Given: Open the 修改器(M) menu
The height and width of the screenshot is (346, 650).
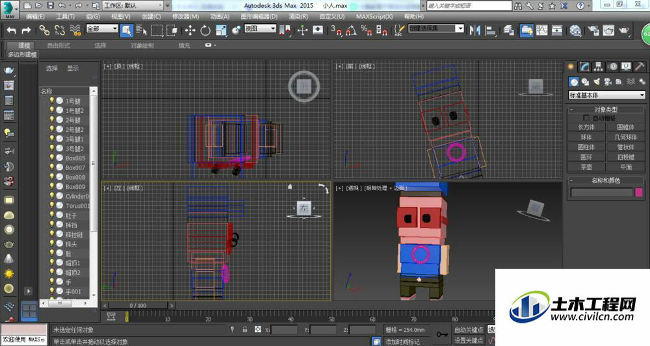Looking at the screenshot, I should (x=185, y=17).
